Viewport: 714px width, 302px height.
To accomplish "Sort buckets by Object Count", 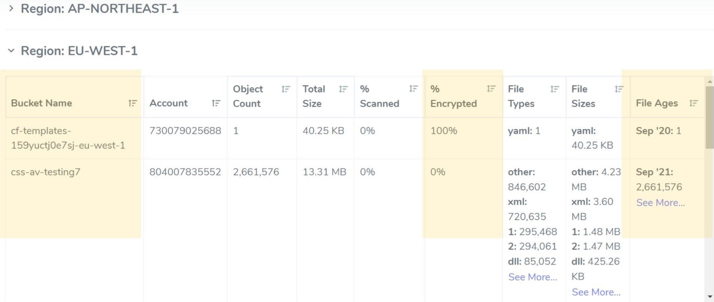I will pos(286,89).
